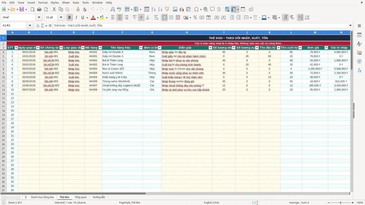Open the STT column filter dropdown
The height and width of the screenshot is (205, 365).
[16, 48]
